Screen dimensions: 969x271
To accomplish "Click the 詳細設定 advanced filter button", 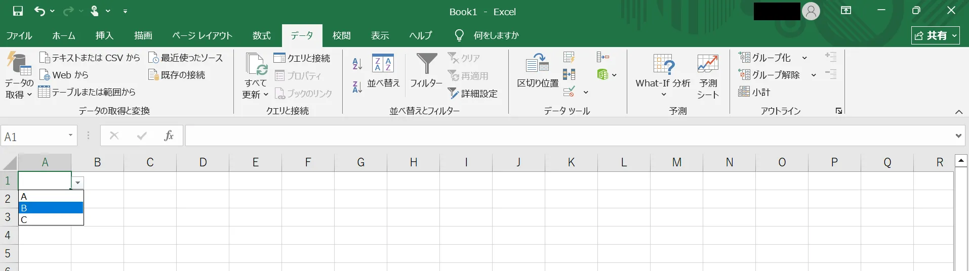I will tap(473, 94).
